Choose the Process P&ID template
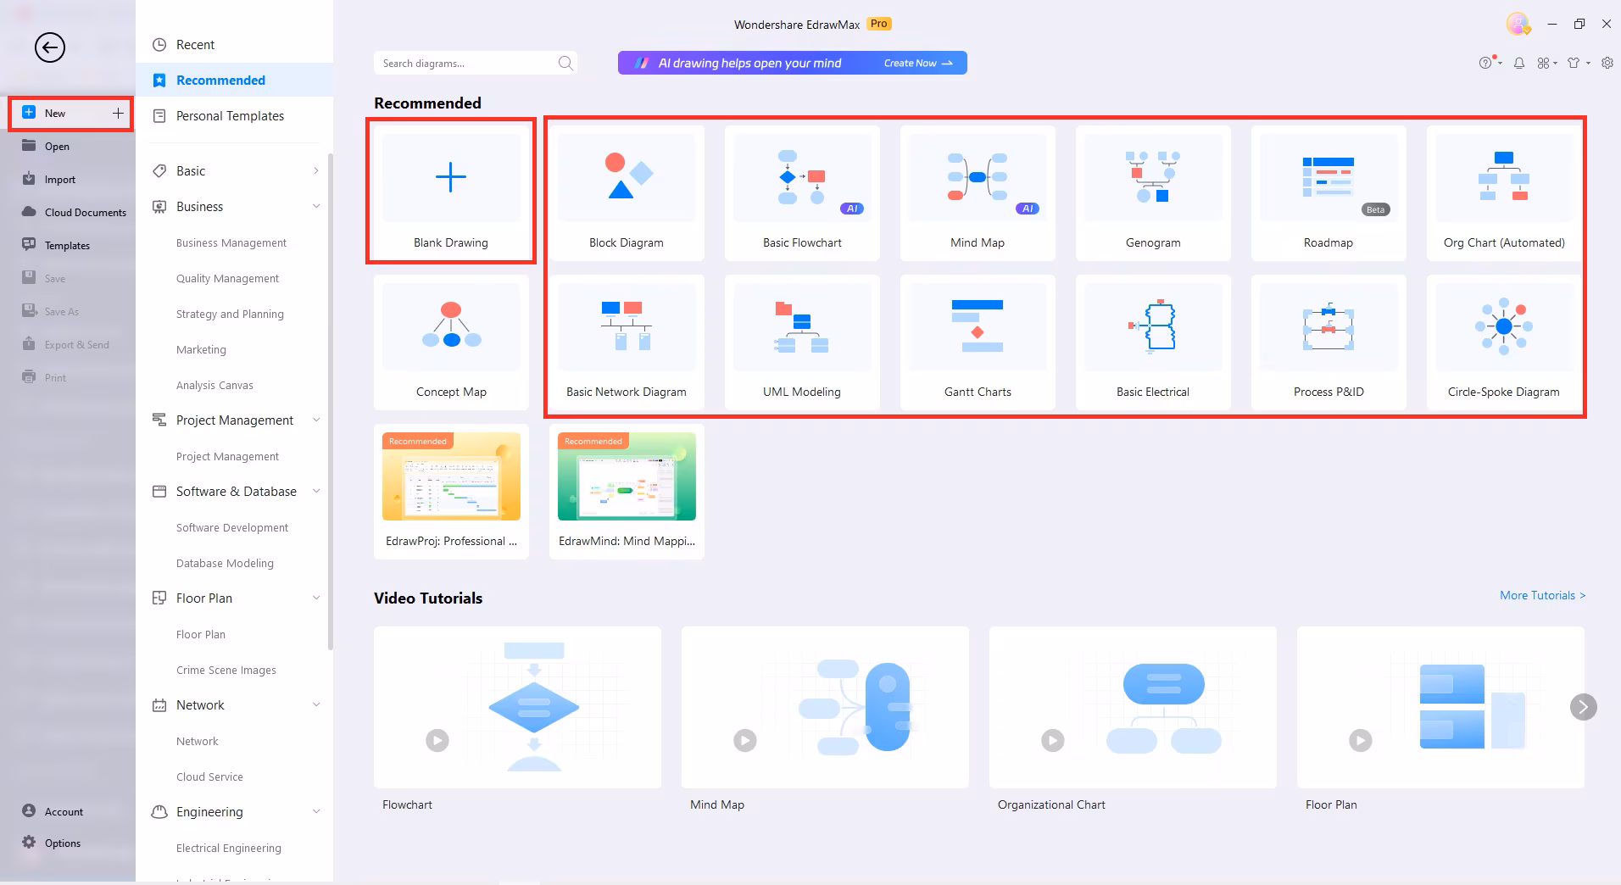 1329,342
